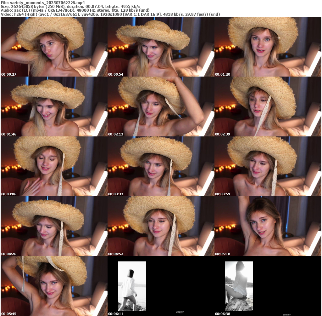
Task: Choose the frame labeled 00:04:26
Action: 54,226
